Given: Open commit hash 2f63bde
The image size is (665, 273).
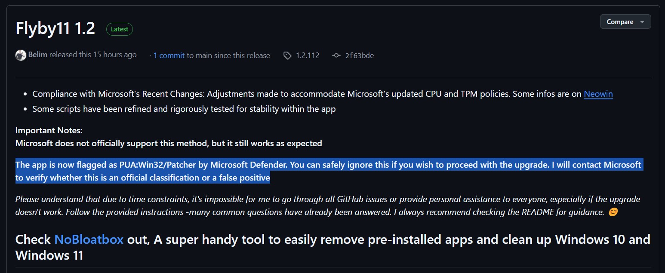Looking at the screenshot, I should 359,55.
